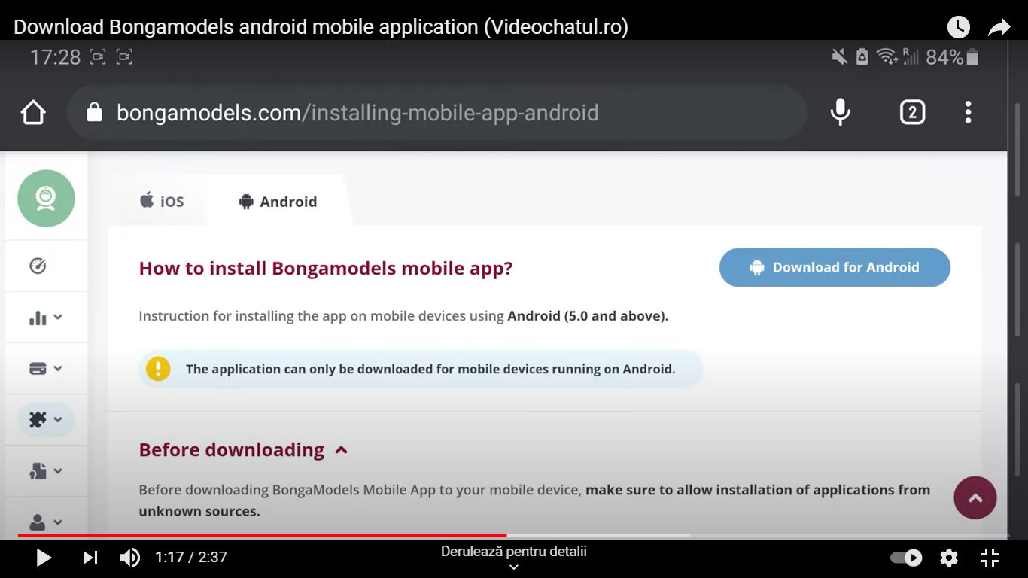This screenshot has height=578, width=1028.
Task: Open the browser tab switcher showing 2
Action: (912, 111)
